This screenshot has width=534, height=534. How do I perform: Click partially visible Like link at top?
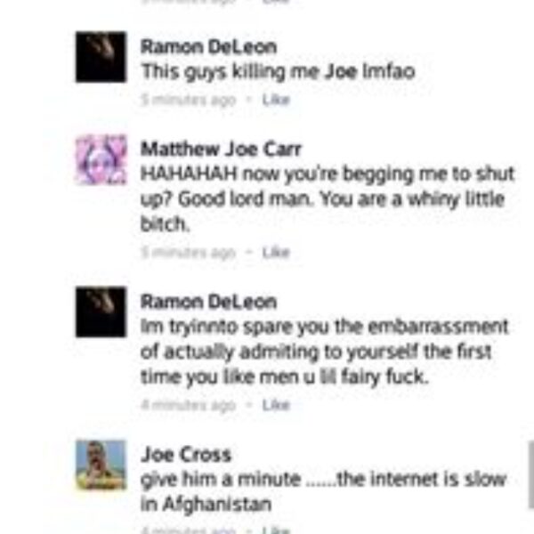(276, 2)
